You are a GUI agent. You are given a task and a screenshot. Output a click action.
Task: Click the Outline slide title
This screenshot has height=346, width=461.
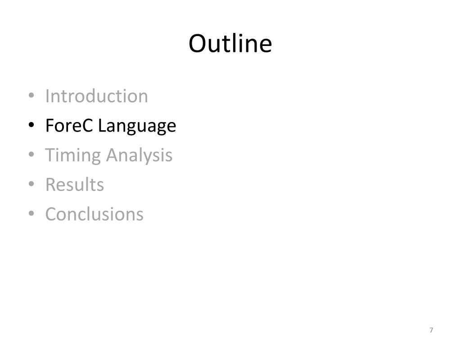point(230,43)
